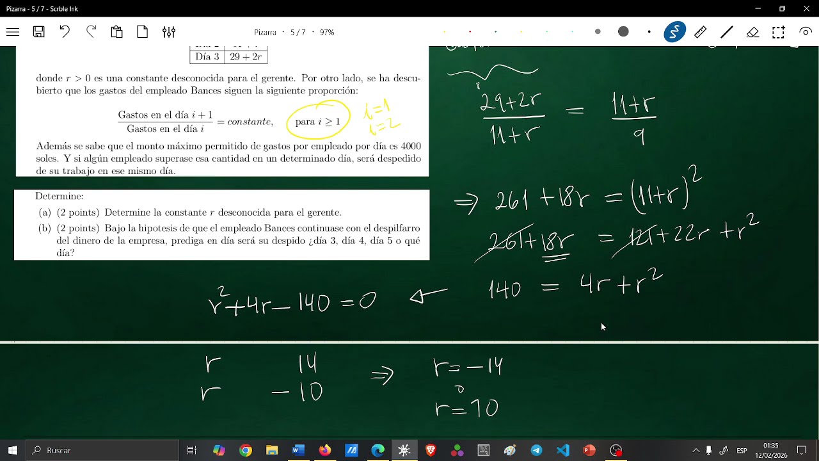Open Microsoft Edge from the taskbar
The height and width of the screenshot is (461, 819).
click(378, 450)
